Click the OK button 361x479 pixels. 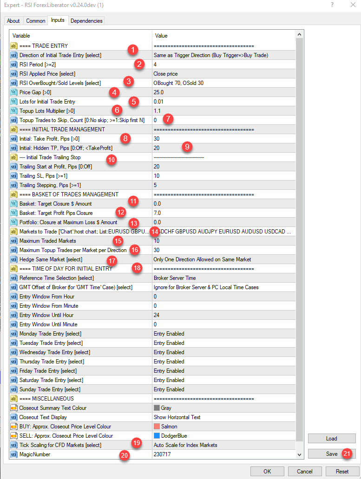(267, 472)
